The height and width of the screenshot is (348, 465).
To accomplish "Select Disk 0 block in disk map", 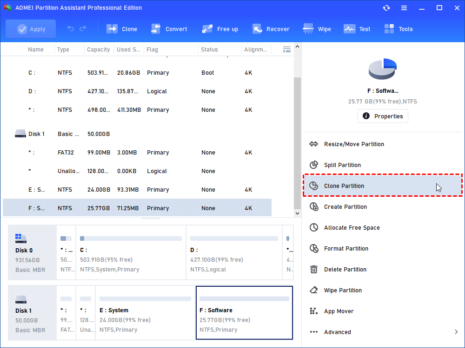I will click(32, 252).
